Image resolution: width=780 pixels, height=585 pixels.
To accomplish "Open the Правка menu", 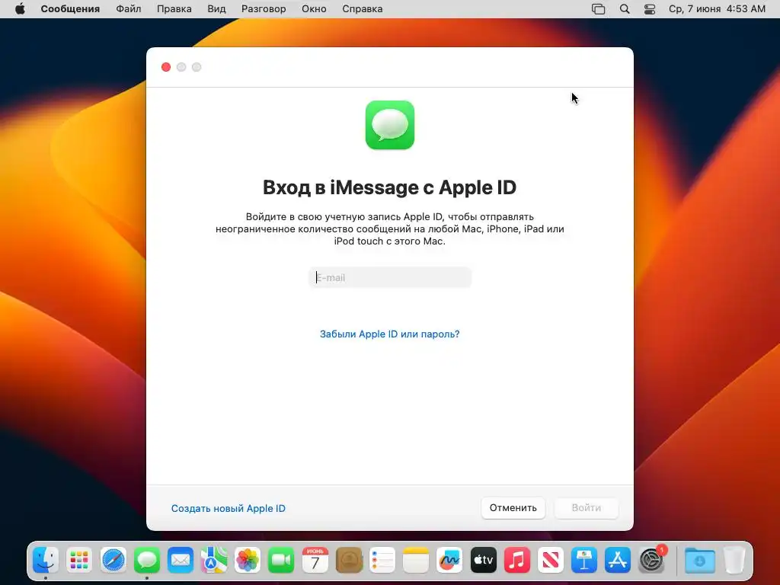I will pyautogui.click(x=174, y=9).
